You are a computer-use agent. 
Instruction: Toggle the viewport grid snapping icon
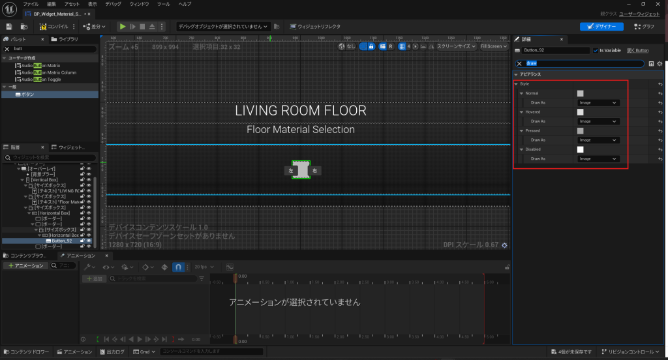(401, 46)
